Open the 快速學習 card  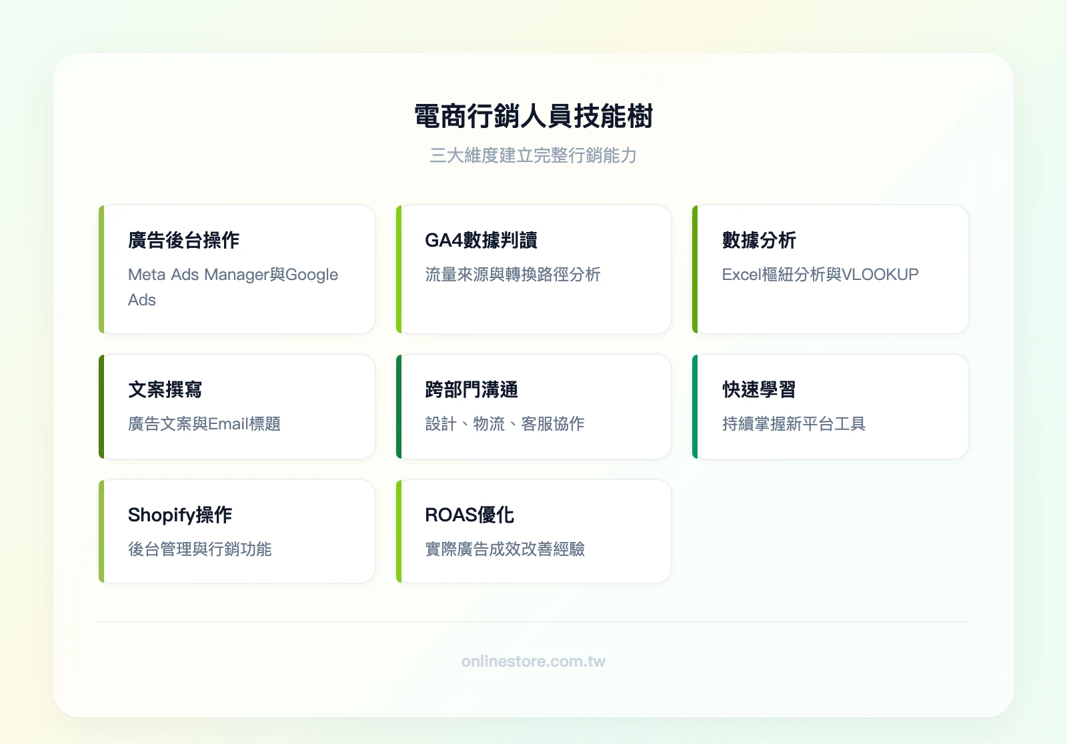pos(830,407)
